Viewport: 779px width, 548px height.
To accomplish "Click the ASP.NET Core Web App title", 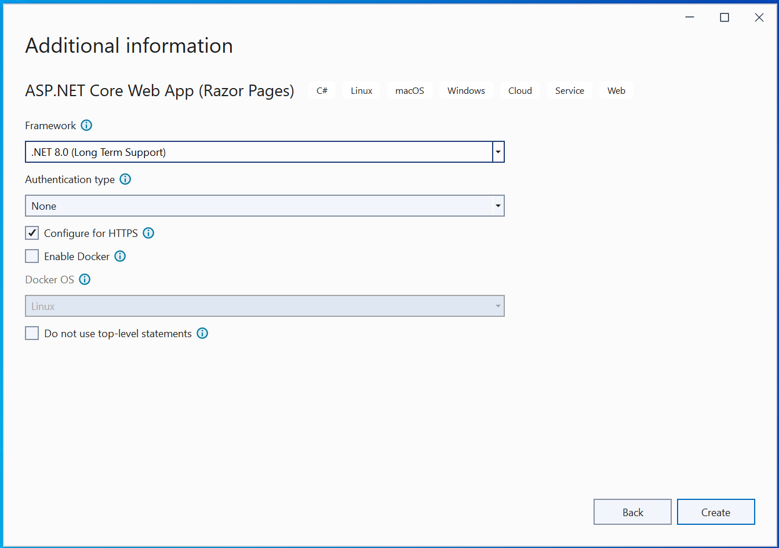I will click(x=159, y=91).
